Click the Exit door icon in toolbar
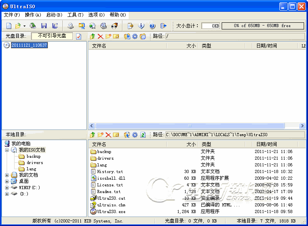 click(163, 26)
